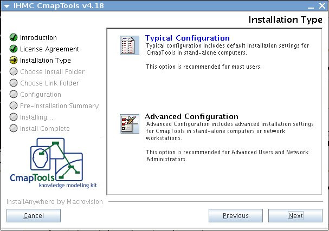This screenshot has width=329, height=231.
Task: Click the Installation Type step label
Action: [x=46, y=61]
